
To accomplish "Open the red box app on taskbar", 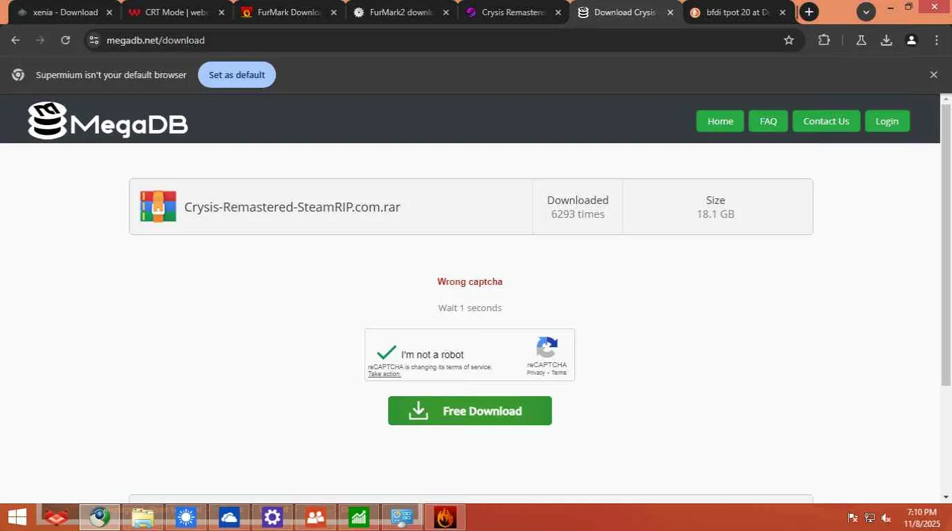I will click(x=57, y=517).
